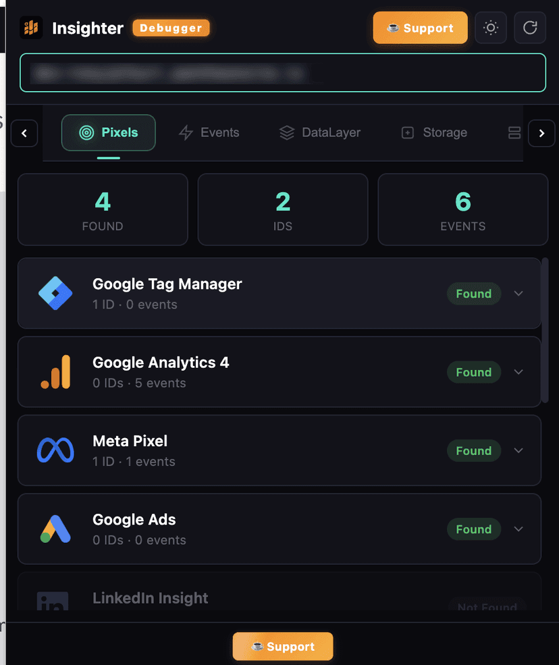The width and height of the screenshot is (559, 665).
Task: Select the Google Tag Manager pixel icon
Action: pos(55,293)
